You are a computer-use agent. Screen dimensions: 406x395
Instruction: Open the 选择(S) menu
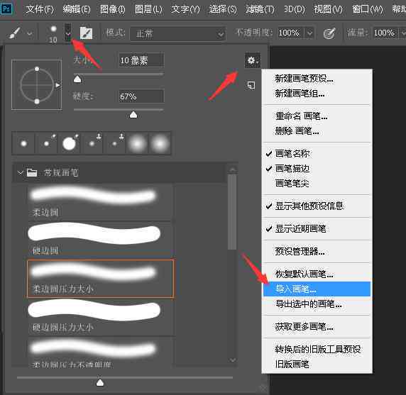[x=223, y=9]
